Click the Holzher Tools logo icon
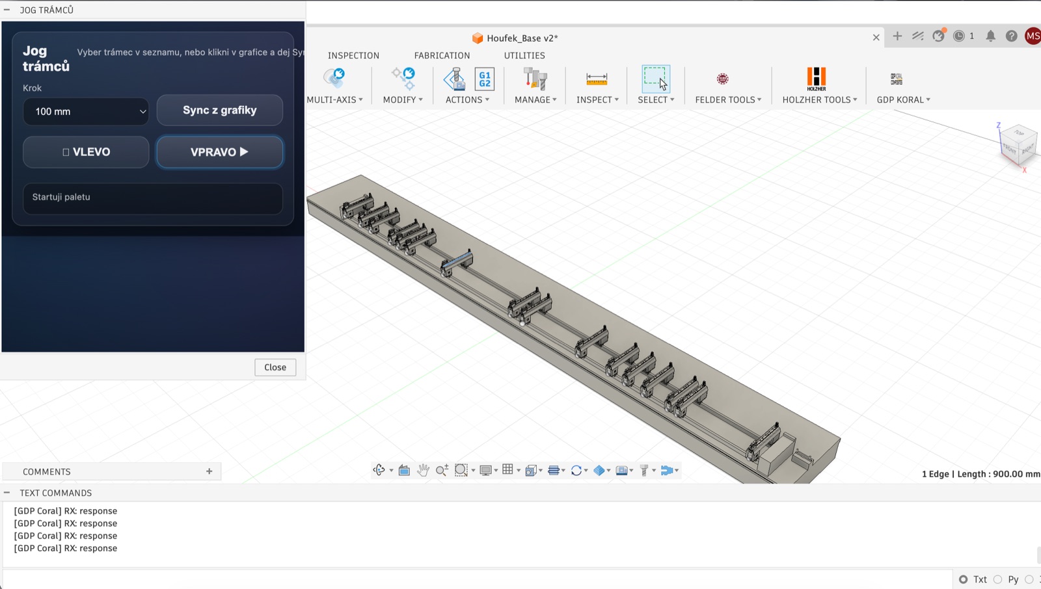Viewport: 1041px width, 589px height. pos(817,79)
